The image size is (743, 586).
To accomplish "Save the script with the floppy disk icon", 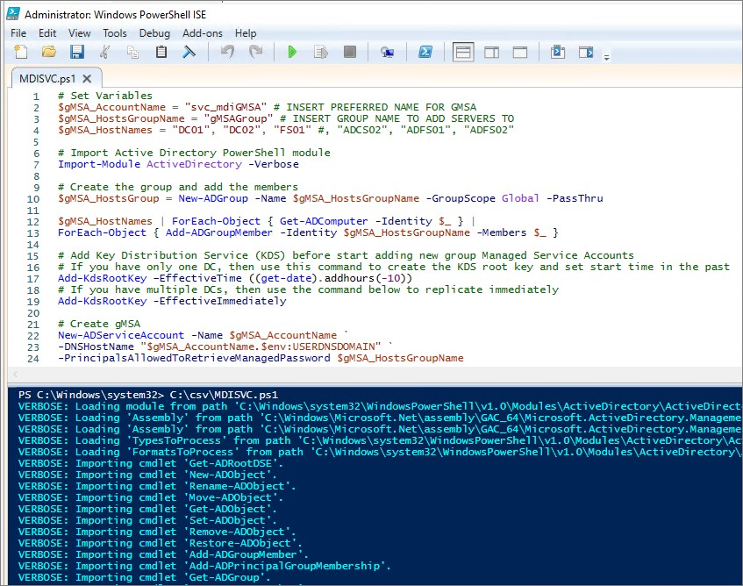I will click(77, 52).
